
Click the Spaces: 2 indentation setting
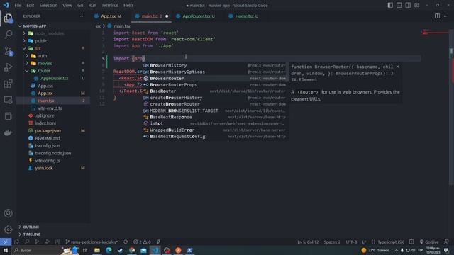(332, 242)
